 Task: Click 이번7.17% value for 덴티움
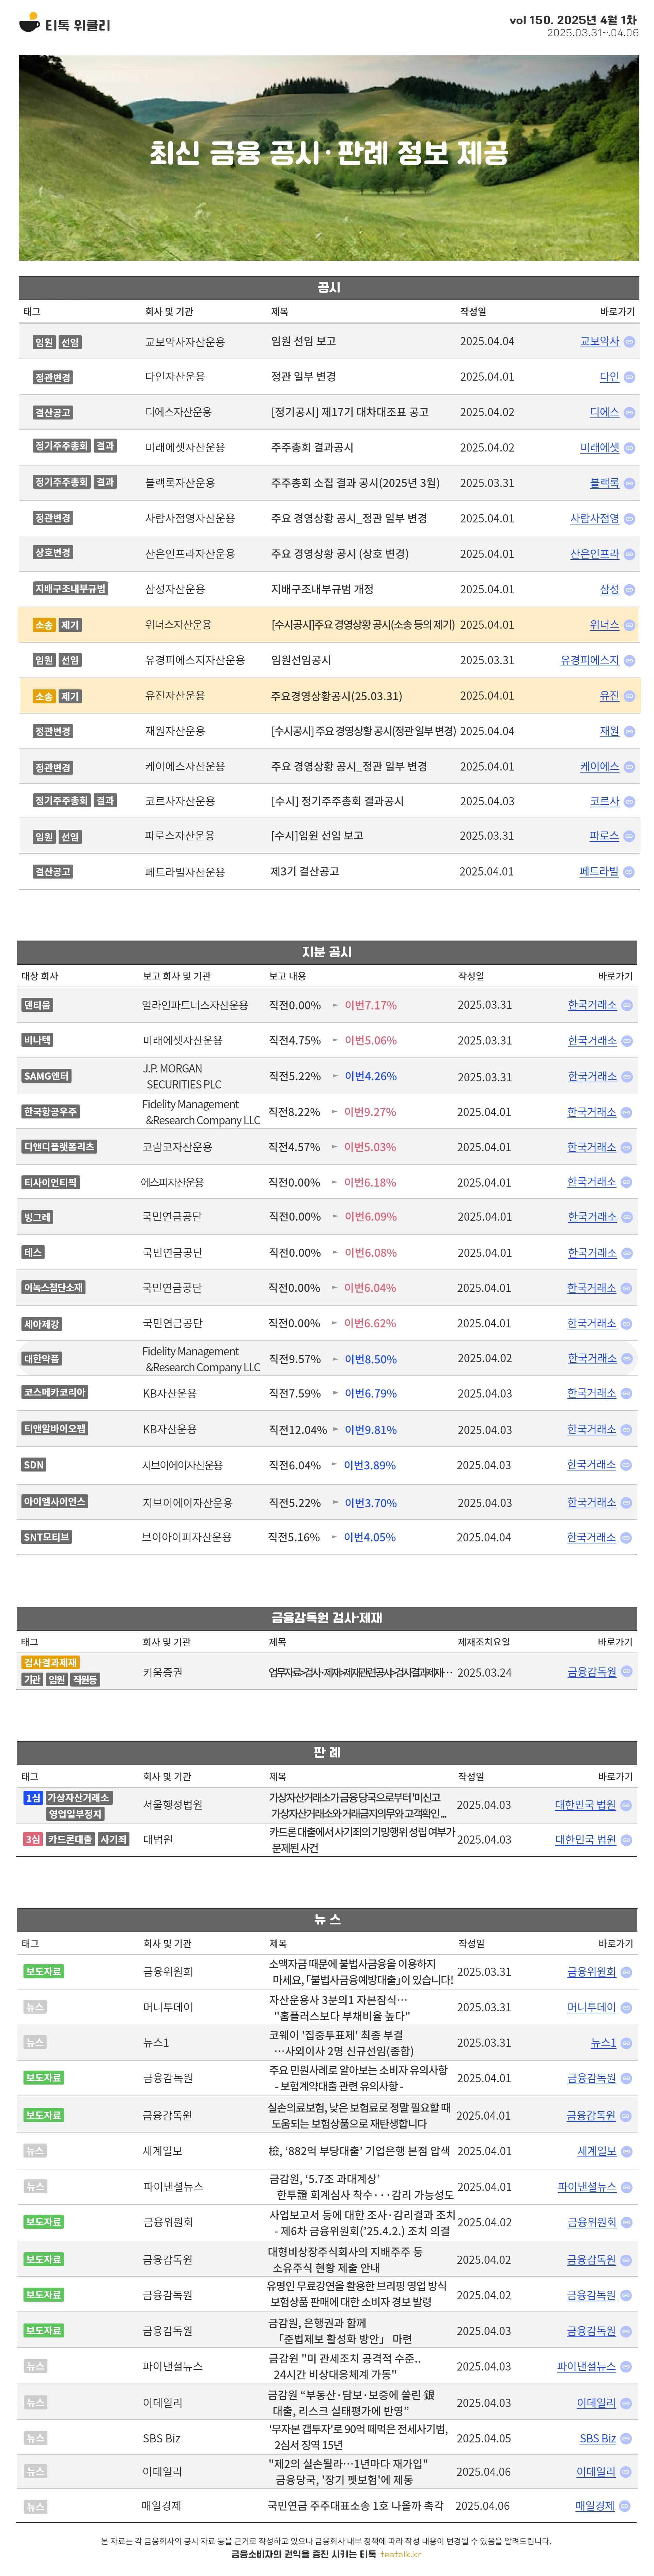371,1005
